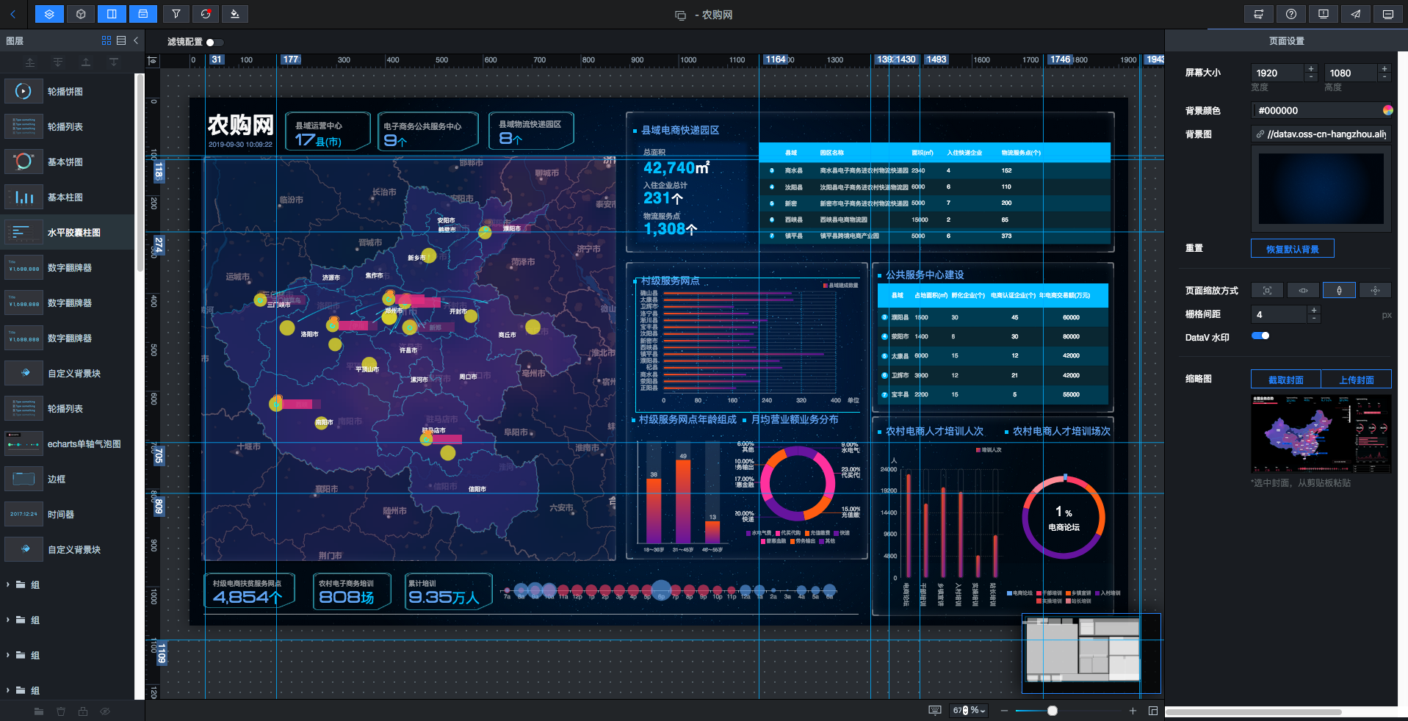This screenshot has width=1408, height=721.
Task: Select height-fit scaling mode
Action: (1339, 291)
